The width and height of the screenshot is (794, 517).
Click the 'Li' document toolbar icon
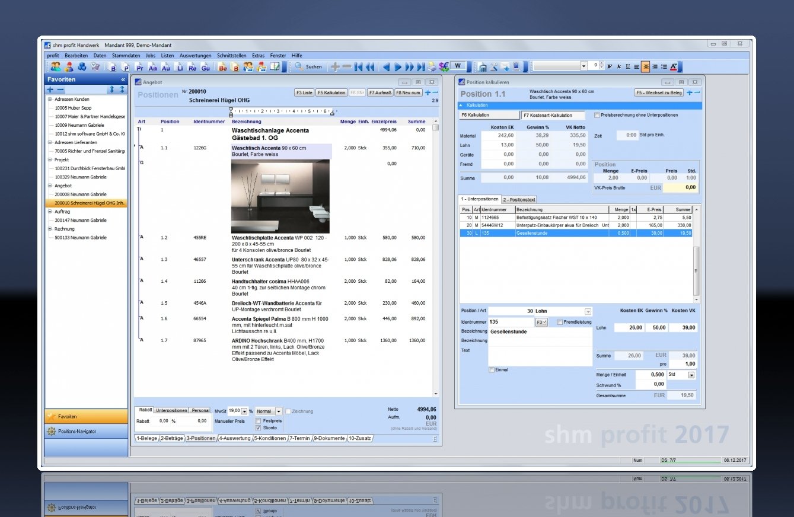[x=179, y=67]
